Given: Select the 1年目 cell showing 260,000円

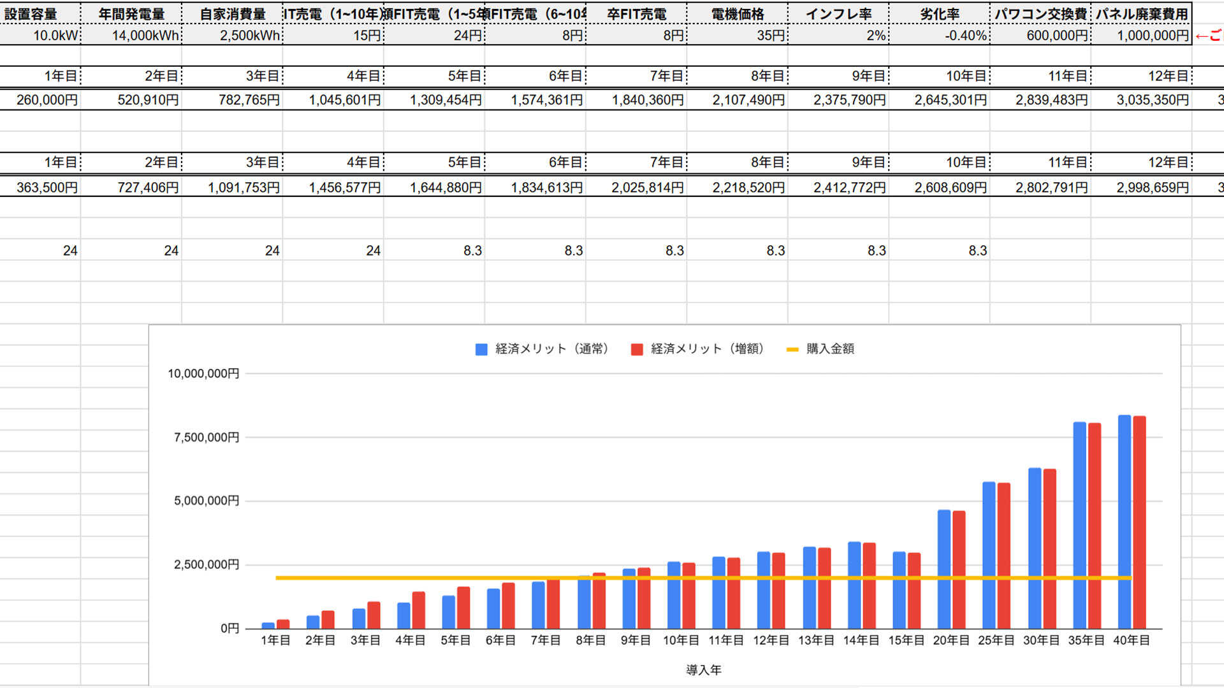Looking at the screenshot, I should pyautogui.click(x=48, y=99).
